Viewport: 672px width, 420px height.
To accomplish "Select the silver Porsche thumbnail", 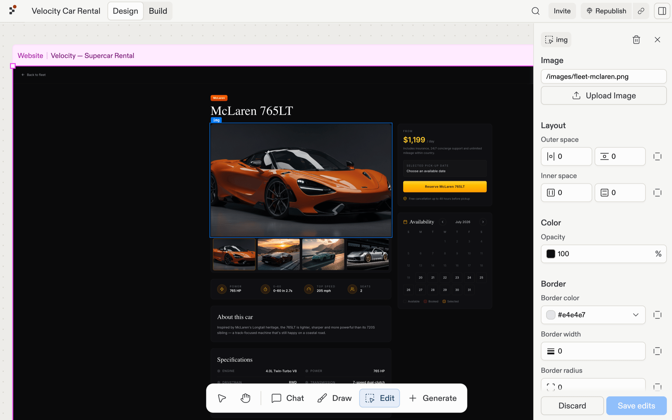I will 368,254.
